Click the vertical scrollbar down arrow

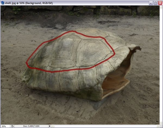[x=161, y=123]
